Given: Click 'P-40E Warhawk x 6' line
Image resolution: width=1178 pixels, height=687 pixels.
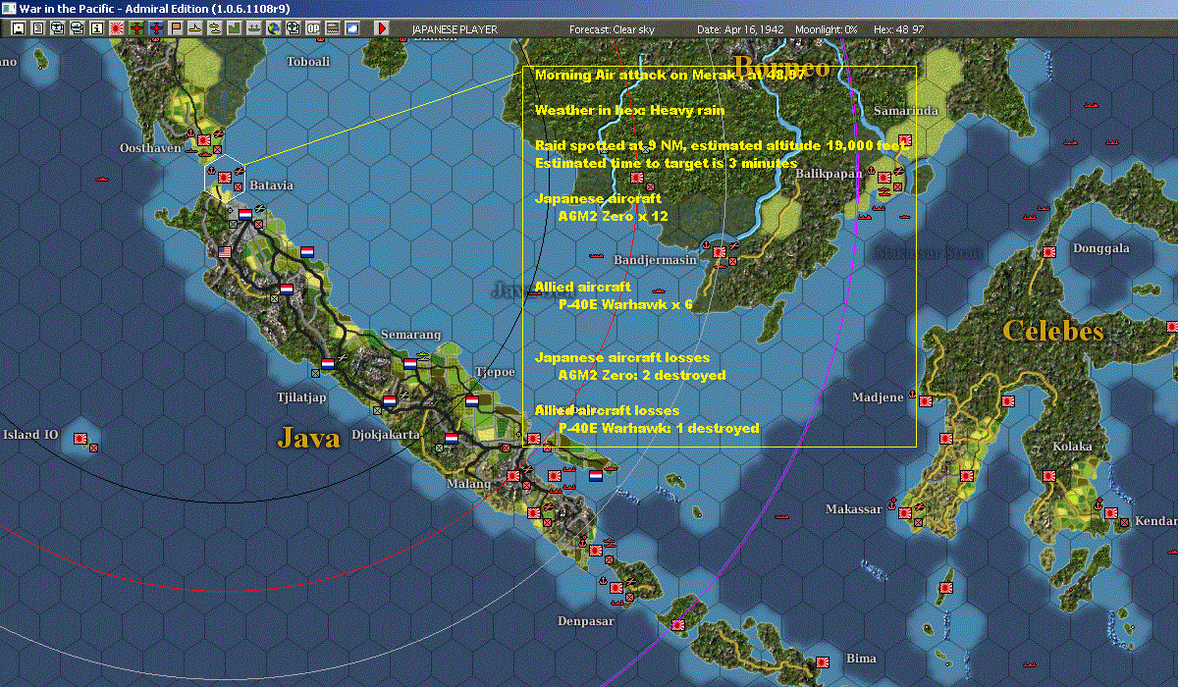Looking at the screenshot, I should pos(625,304).
